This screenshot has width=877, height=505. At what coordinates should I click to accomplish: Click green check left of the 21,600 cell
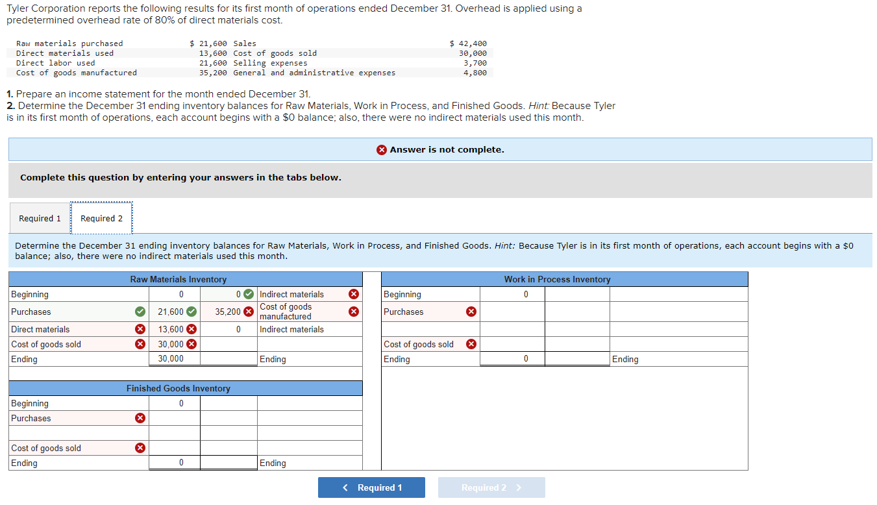pyautogui.click(x=140, y=312)
